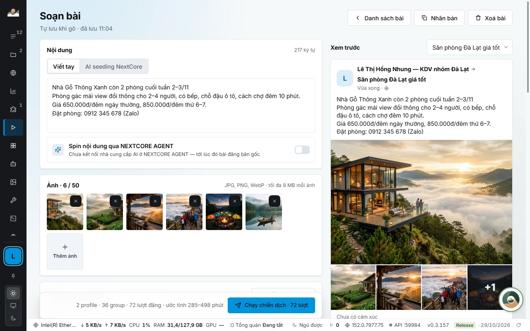Switch to system theme monitor button
This screenshot has width=530, height=331.
(13, 306)
